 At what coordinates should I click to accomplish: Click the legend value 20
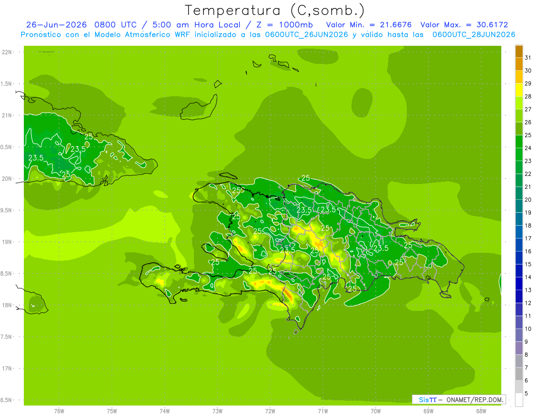(x=528, y=200)
